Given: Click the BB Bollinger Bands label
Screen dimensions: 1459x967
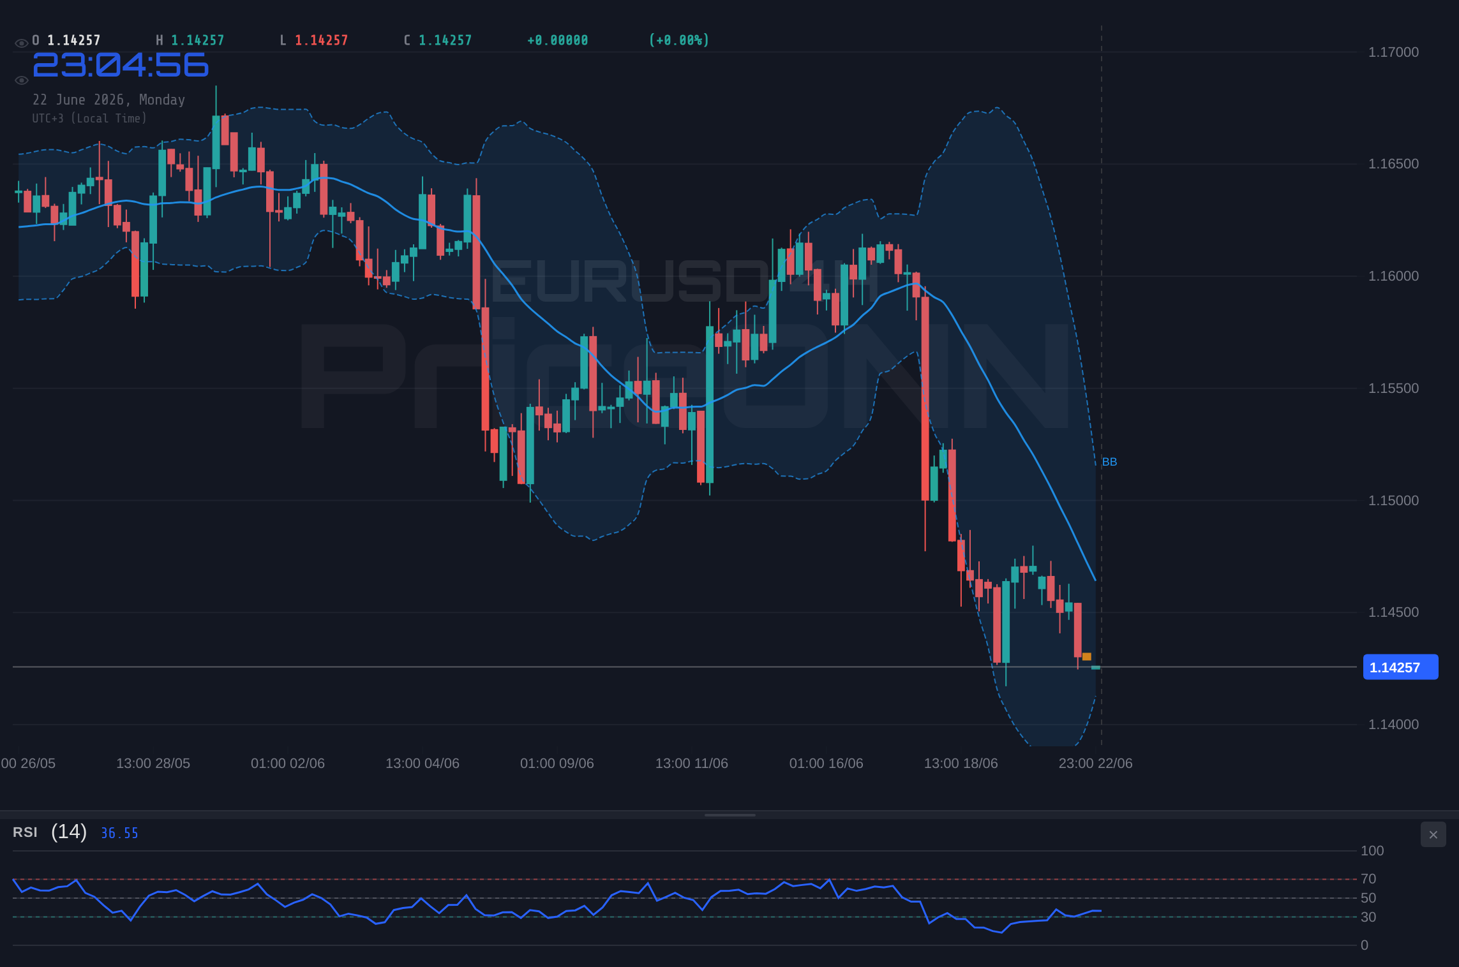Looking at the screenshot, I should [1109, 462].
